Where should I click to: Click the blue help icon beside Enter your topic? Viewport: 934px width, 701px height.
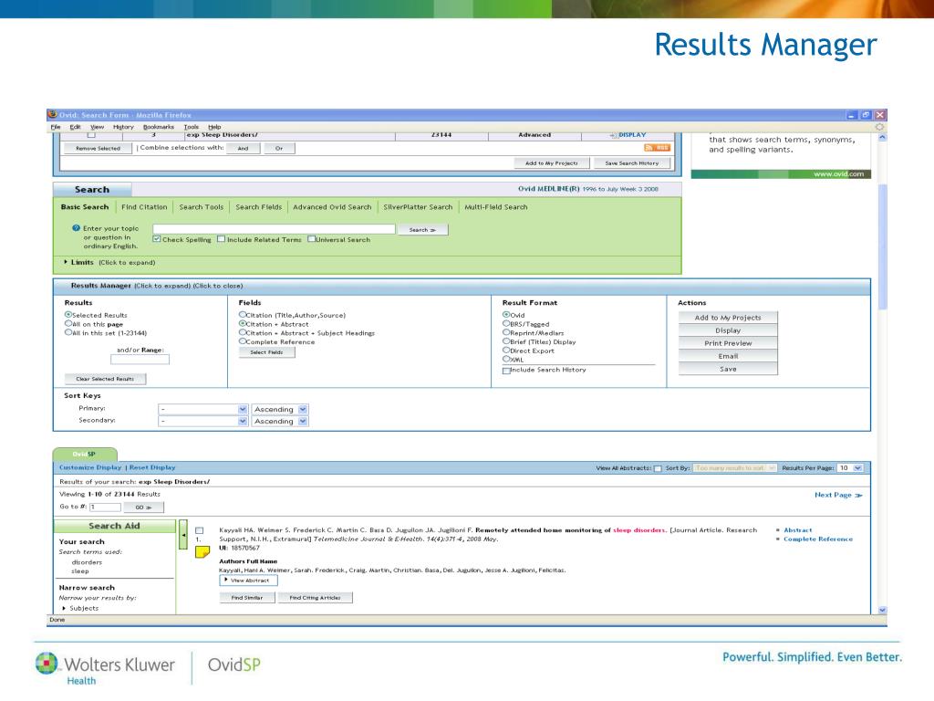77,227
